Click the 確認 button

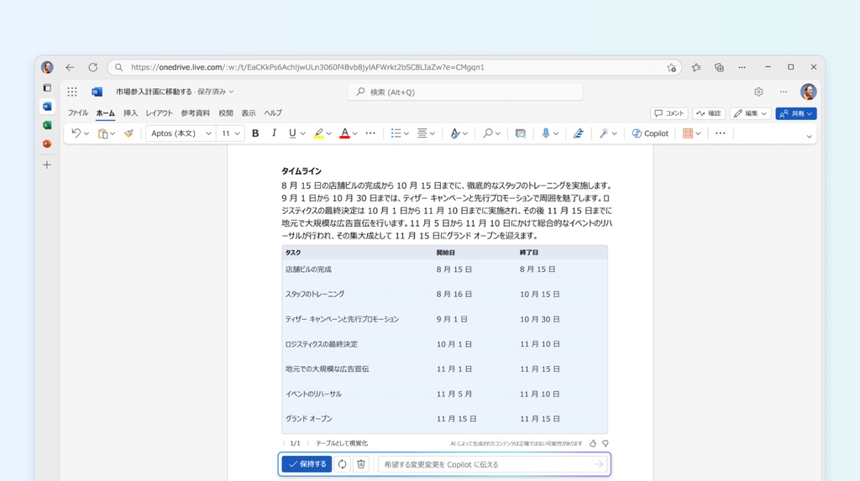point(709,113)
